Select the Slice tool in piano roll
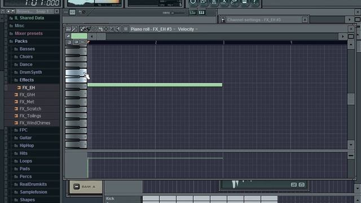Screen dimensions: 361x203 click(x=100, y=29)
